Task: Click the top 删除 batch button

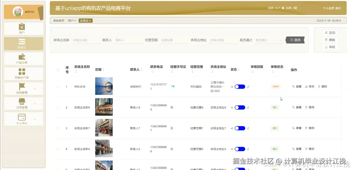Action: [x=330, y=40]
